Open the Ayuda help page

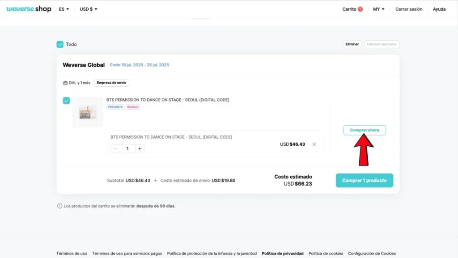(x=439, y=9)
